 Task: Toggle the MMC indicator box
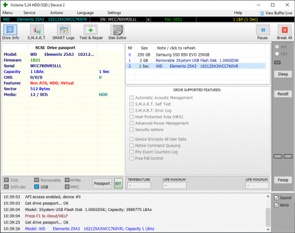click(67, 187)
